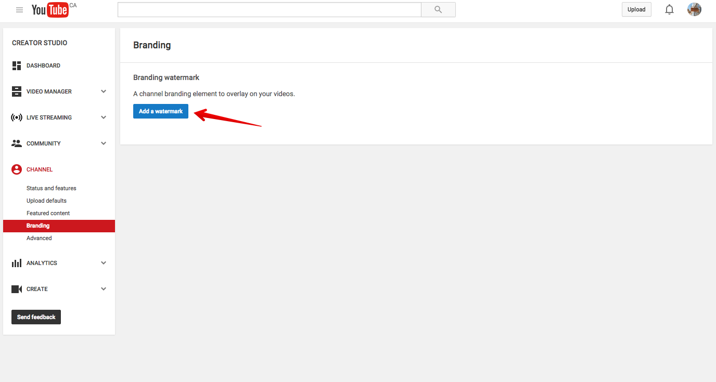
Task: Expand the Live Streaming section arrow
Action: [104, 117]
